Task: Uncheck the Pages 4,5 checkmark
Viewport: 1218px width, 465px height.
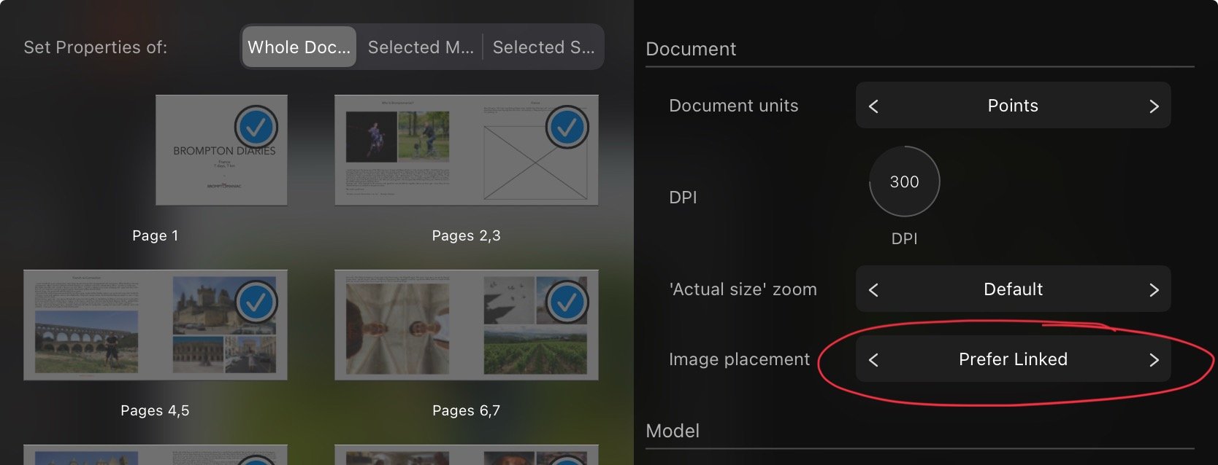Action: coord(256,302)
